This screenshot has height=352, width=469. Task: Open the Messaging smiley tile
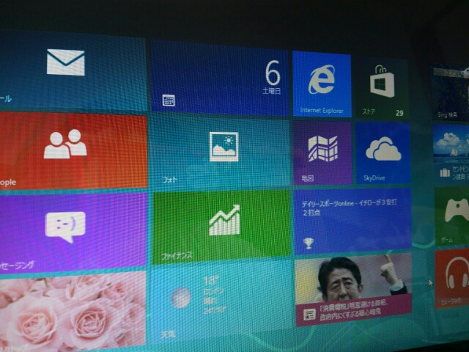pyautogui.click(x=73, y=232)
